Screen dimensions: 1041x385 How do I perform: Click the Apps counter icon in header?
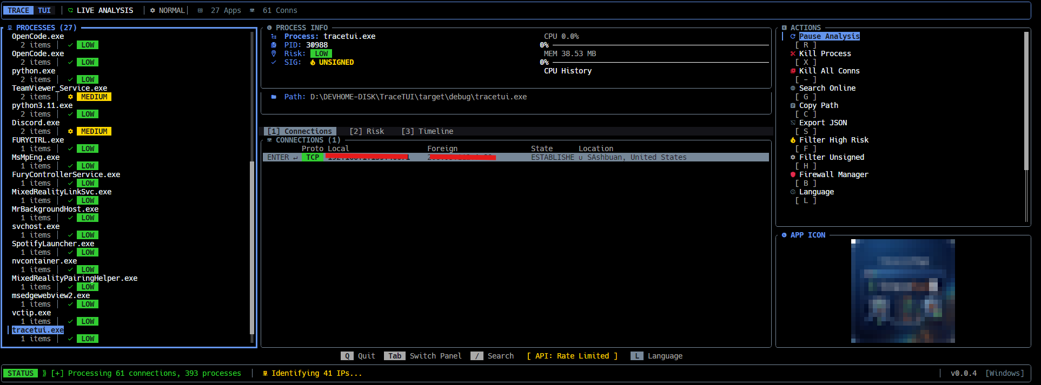coord(200,10)
